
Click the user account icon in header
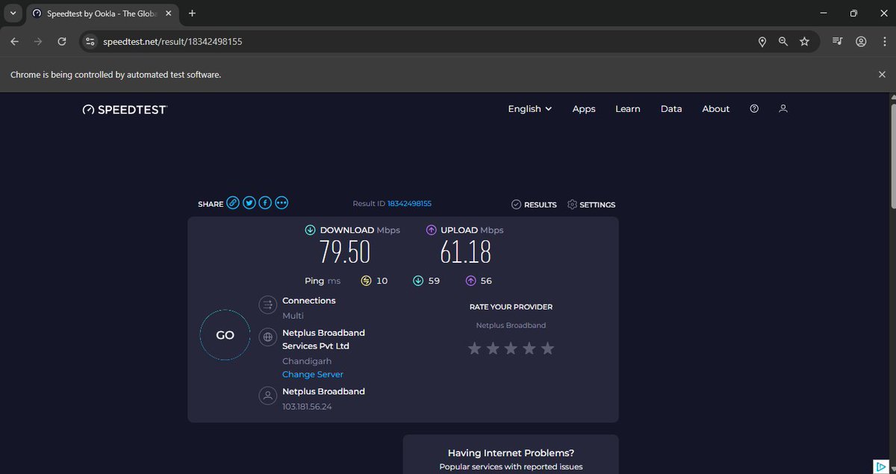(783, 108)
